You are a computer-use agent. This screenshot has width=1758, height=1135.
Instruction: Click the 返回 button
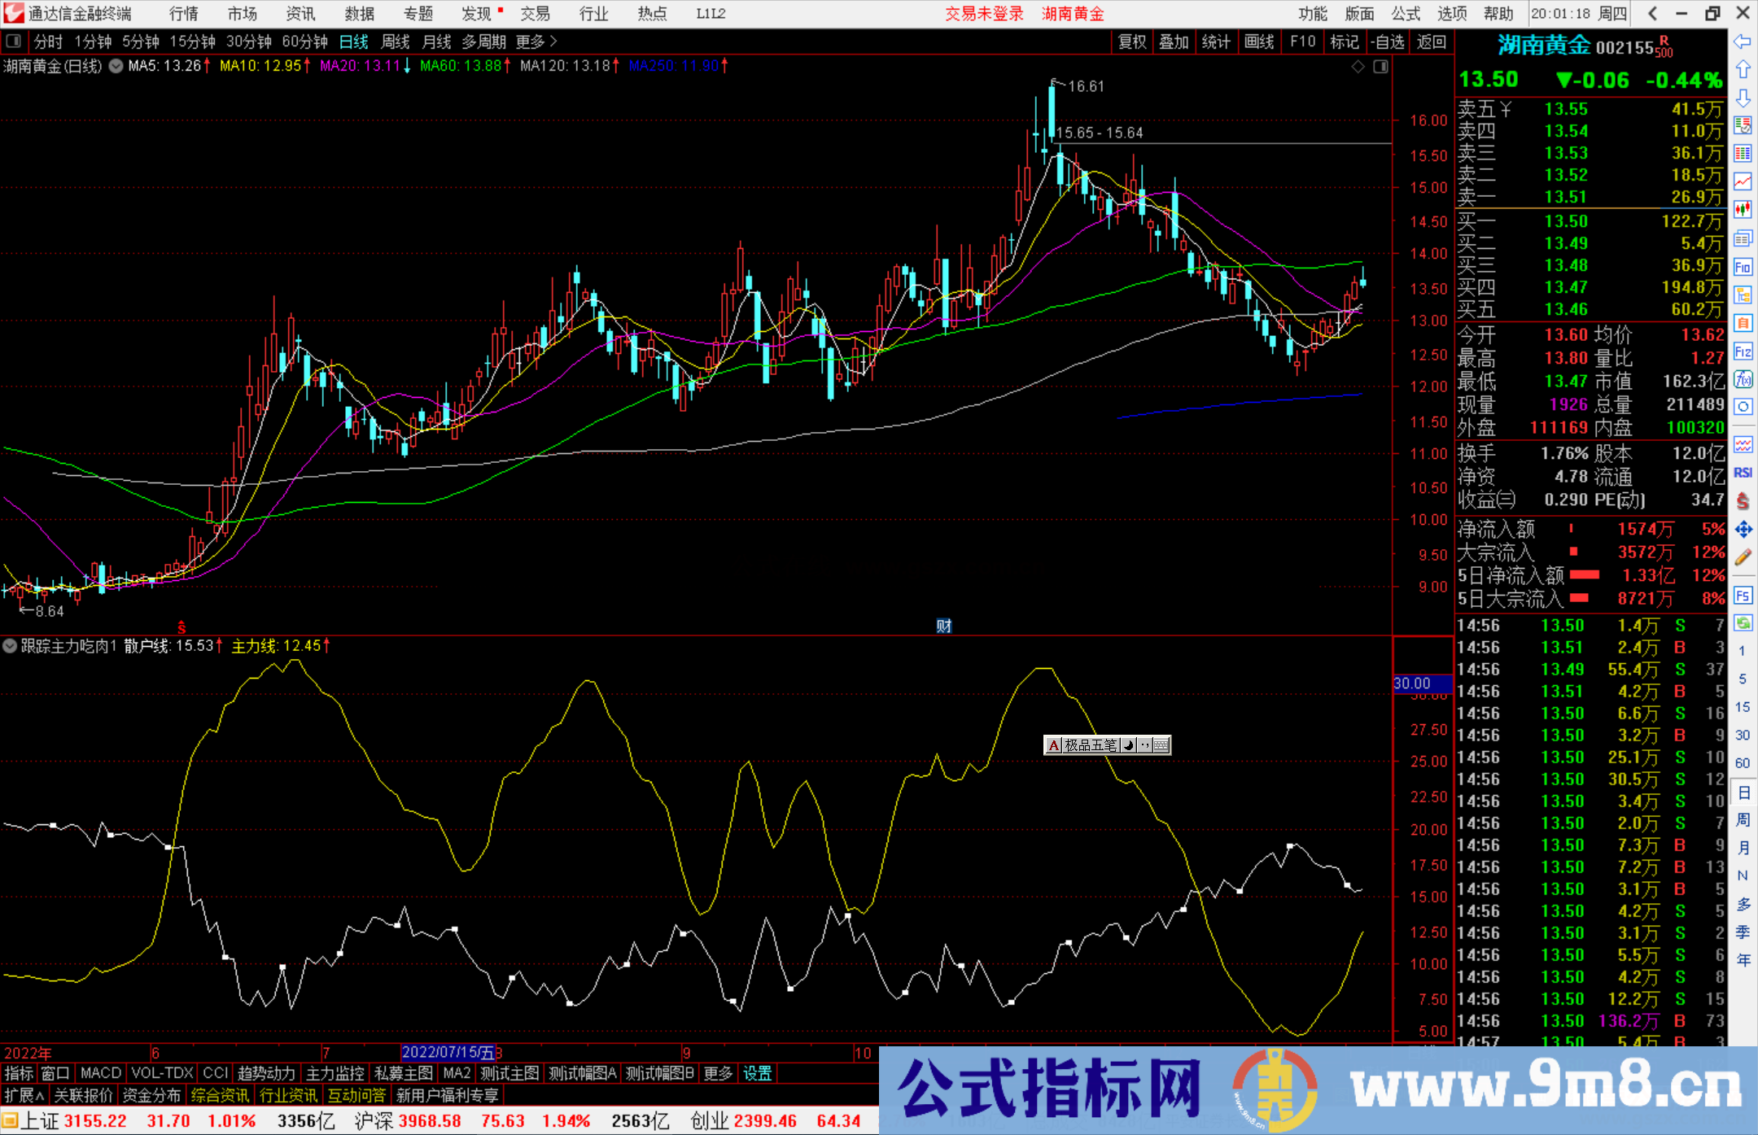(x=1431, y=41)
